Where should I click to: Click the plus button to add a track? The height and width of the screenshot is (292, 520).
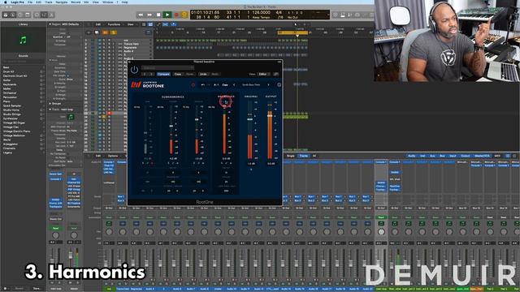(89, 32)
